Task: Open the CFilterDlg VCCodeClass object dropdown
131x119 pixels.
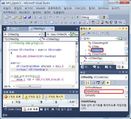Action: coord(126,77)
